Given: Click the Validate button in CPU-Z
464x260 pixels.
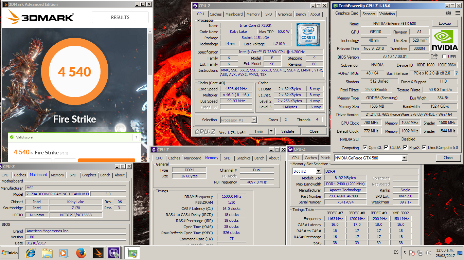Looking at the screenshot, I should [288, 131].
